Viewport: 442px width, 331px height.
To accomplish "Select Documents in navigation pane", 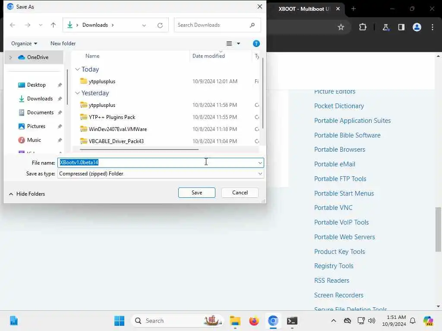I will pyautogui.click(x=40, y=112).
